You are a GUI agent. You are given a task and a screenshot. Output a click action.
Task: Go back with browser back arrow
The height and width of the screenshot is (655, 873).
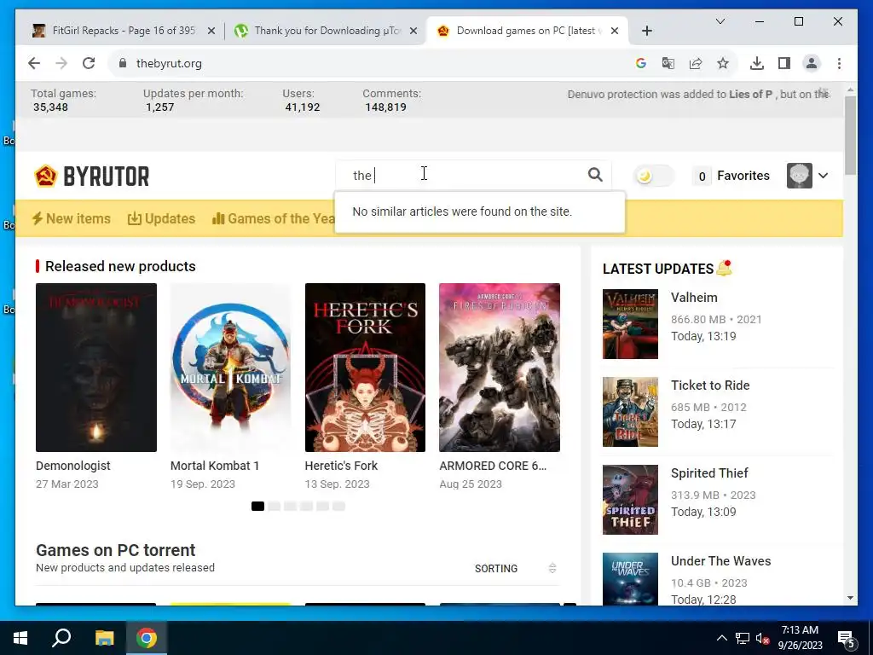pyautogui.click(x=34, y=63)
